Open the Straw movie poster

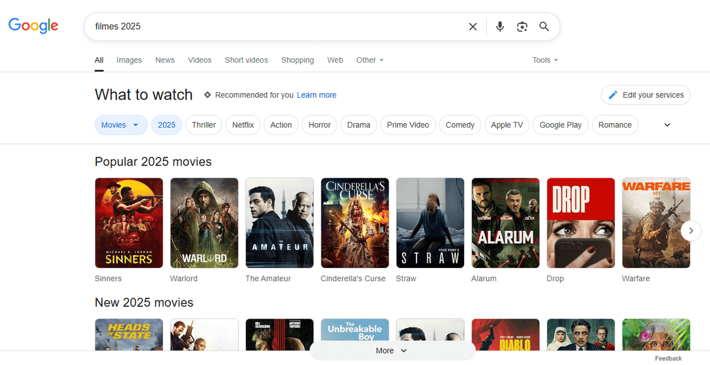pyautogui.click(x=430, y=223)
